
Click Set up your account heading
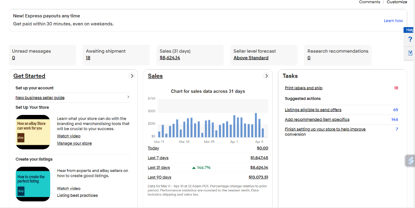tap(35, 88)
